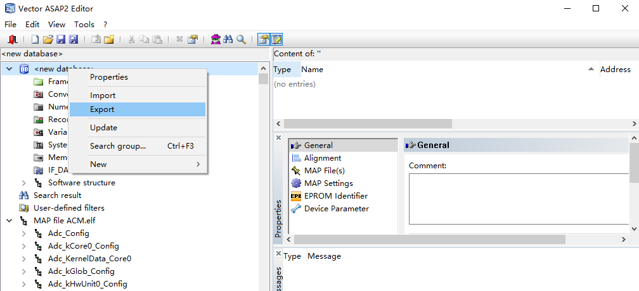The height and width of the screenshot is (291, 639).
Task: Expand the Adc_kHwUnit0_Config node
Action: (x=23, y=284)
